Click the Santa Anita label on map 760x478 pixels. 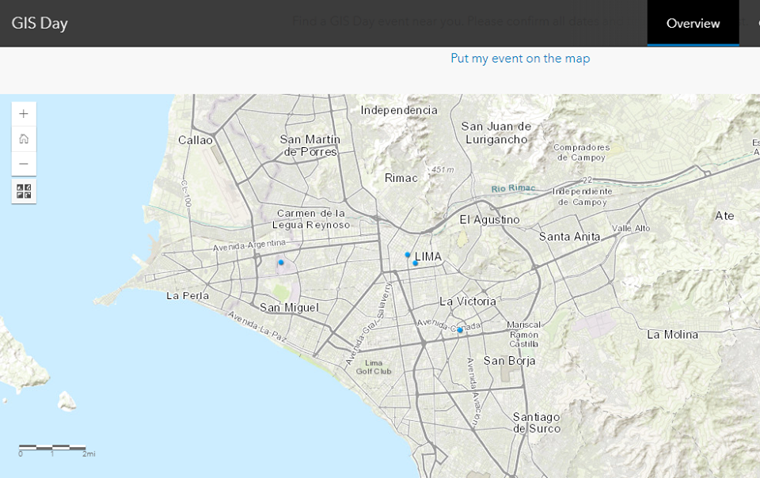click(569, 237)
